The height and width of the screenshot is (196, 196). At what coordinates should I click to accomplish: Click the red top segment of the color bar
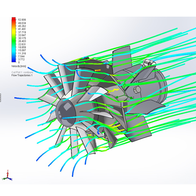tap(14, 19)
